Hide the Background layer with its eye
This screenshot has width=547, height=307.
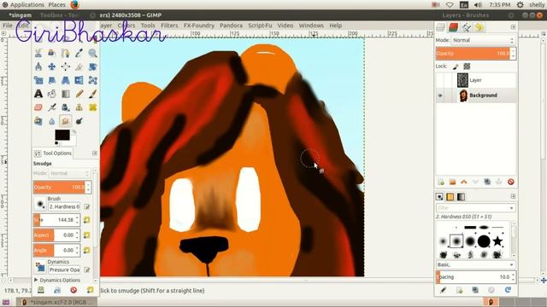point(440,96)
